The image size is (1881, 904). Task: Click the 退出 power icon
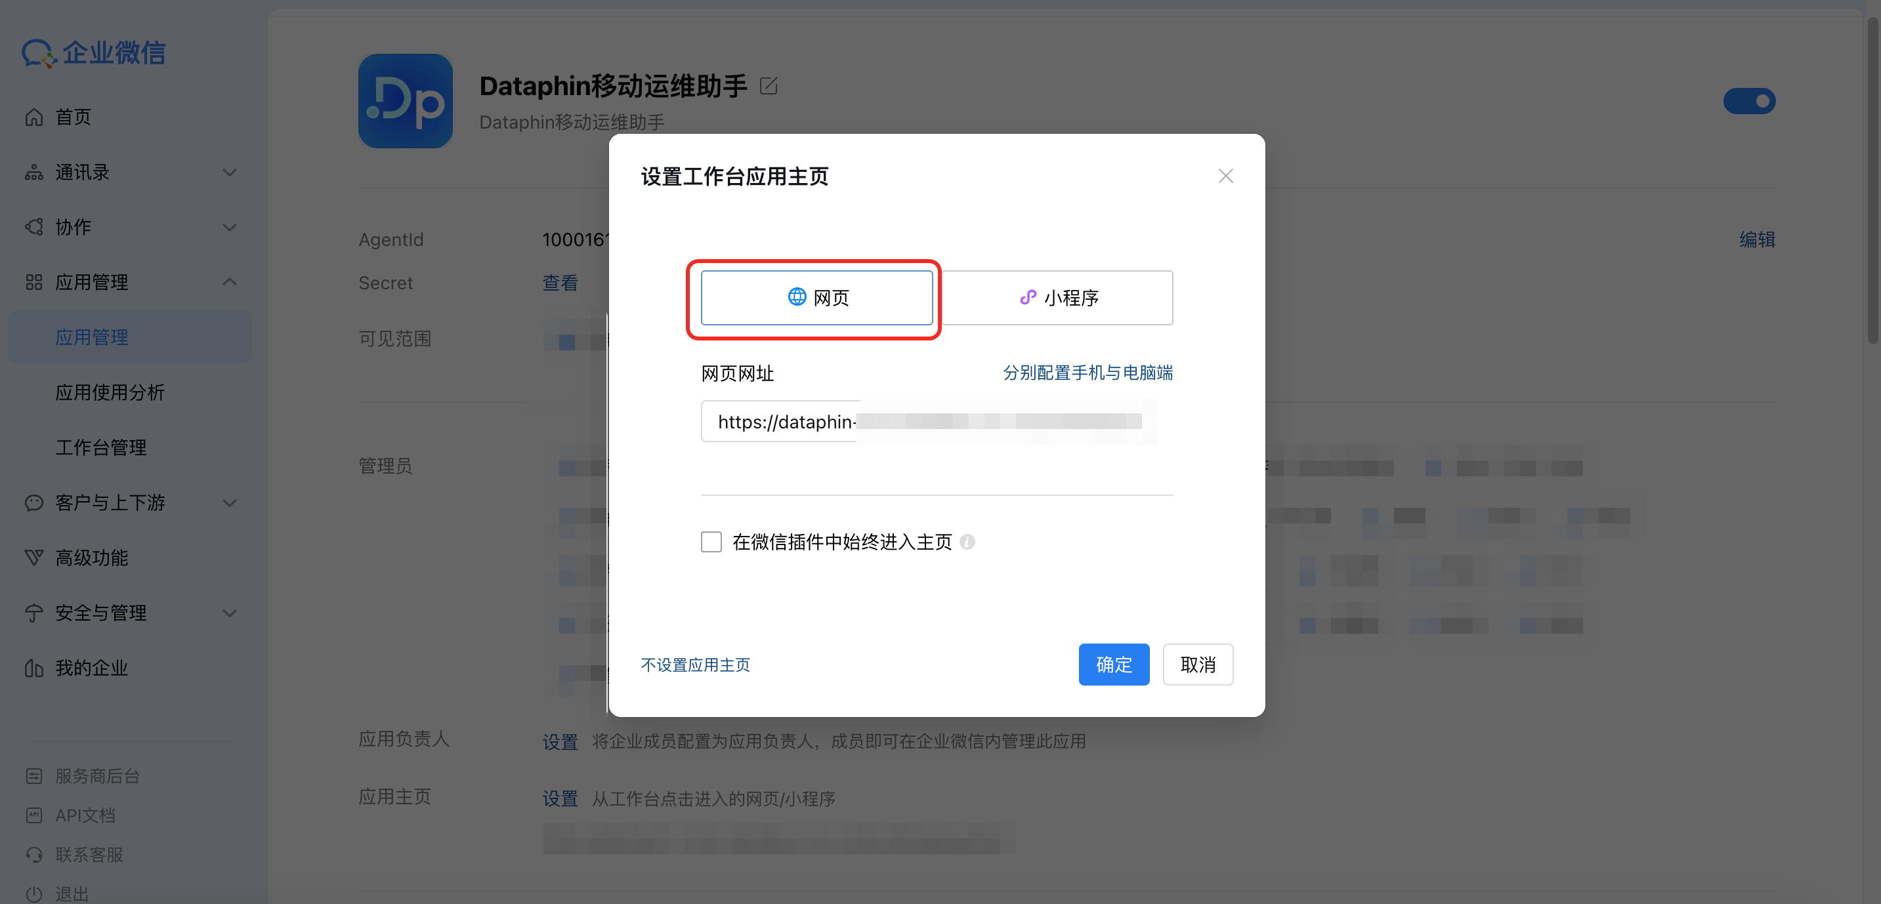(33, 894)
